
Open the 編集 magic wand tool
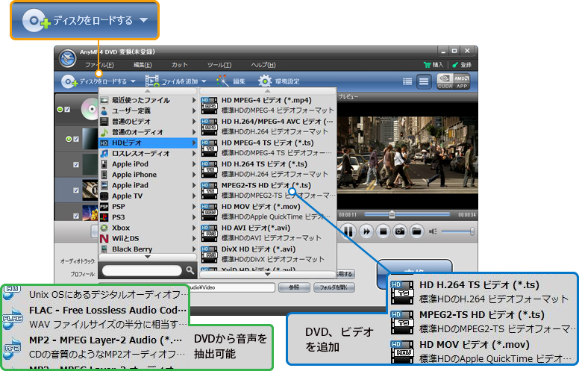231,81
